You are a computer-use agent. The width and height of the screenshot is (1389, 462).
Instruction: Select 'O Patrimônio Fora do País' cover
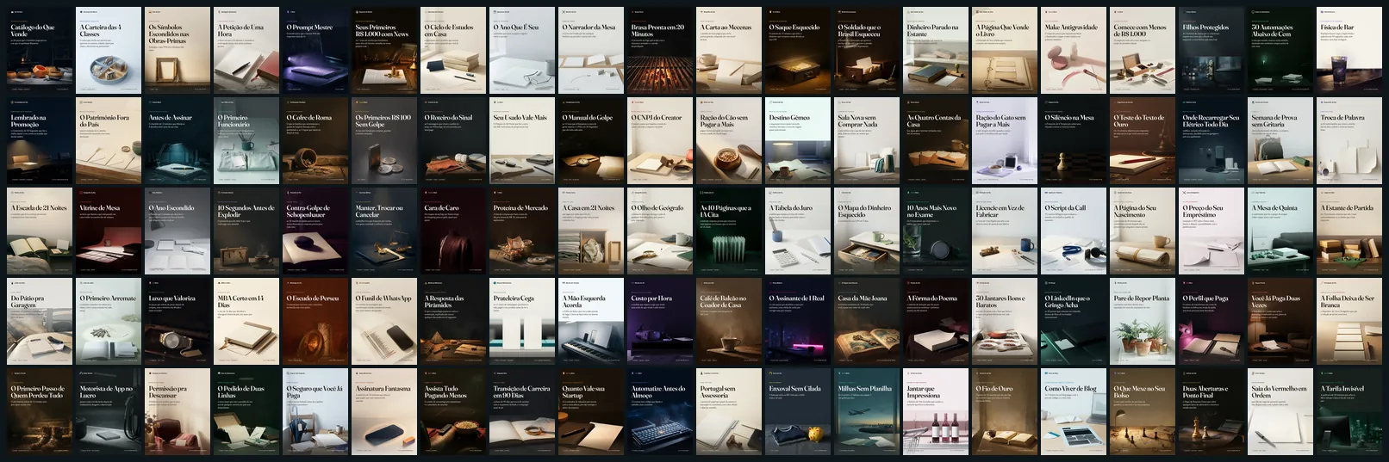(x=108, y=141)
